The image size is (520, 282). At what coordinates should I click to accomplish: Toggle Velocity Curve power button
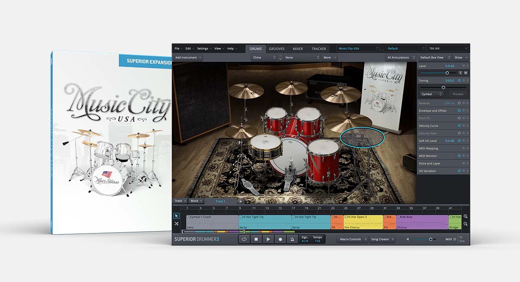(459, 126)
